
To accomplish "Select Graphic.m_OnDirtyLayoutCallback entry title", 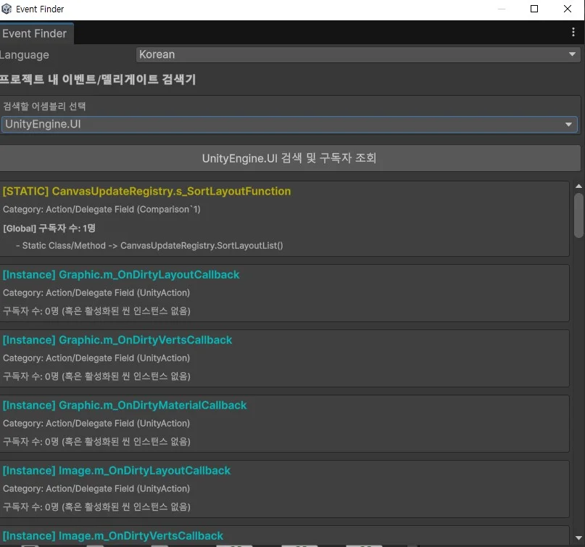I will point(121,275).
